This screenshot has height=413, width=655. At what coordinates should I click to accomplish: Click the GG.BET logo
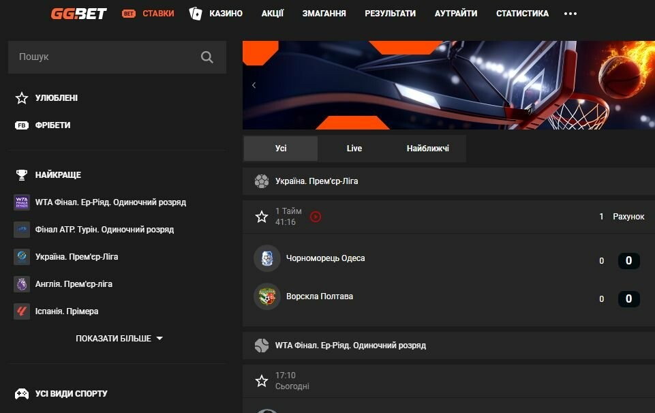pos(78,14)
